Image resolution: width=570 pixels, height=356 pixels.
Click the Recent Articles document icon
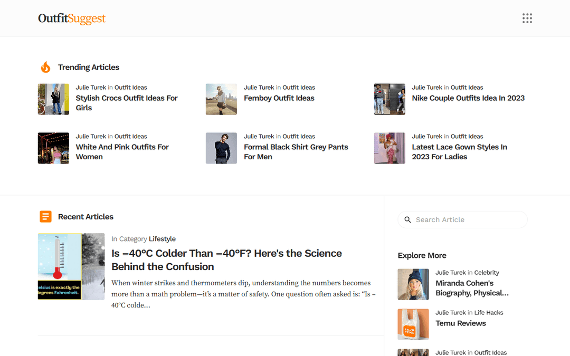tap(45, 217)
